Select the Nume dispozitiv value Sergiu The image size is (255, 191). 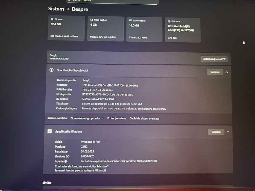click(86, 80)
